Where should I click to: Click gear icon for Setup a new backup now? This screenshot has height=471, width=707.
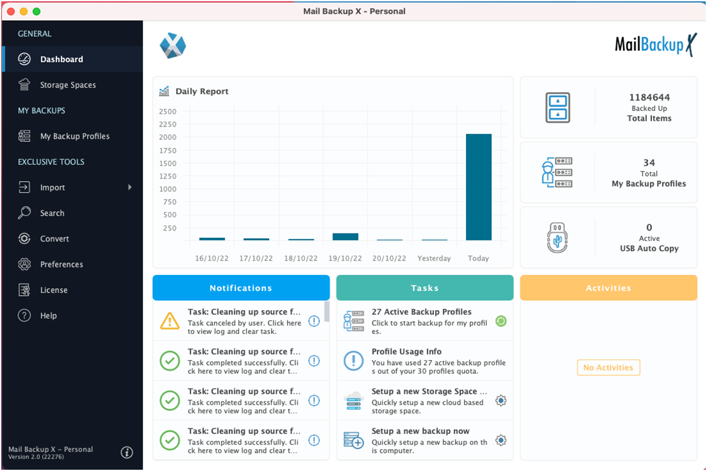click(x=501, y=440)
